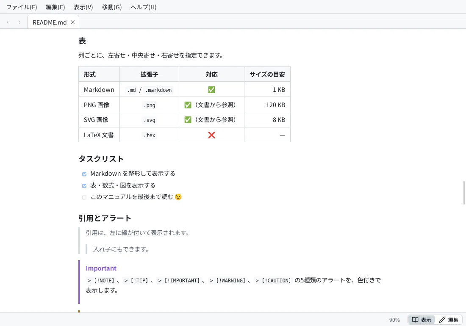Click the 引用とアラート heading
466x326 pixels.
(x=105, y=218)
